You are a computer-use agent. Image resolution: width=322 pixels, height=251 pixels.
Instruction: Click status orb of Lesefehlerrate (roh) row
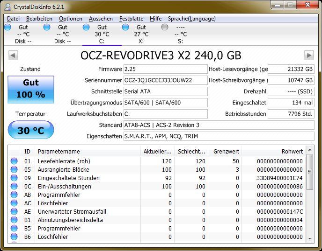pyautogui.click(x=14, y=161)
